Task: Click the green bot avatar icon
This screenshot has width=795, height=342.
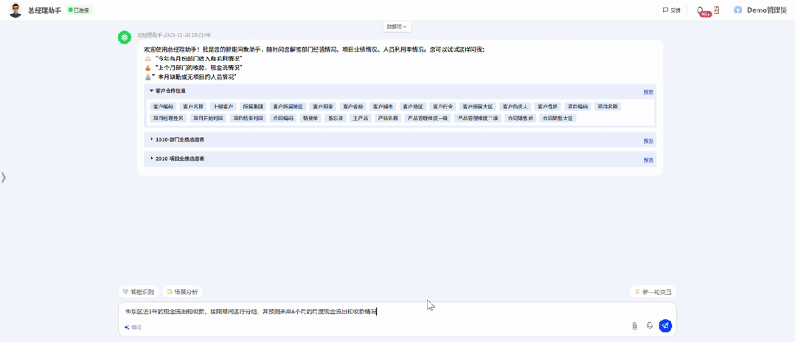Action: pos(125,38)
